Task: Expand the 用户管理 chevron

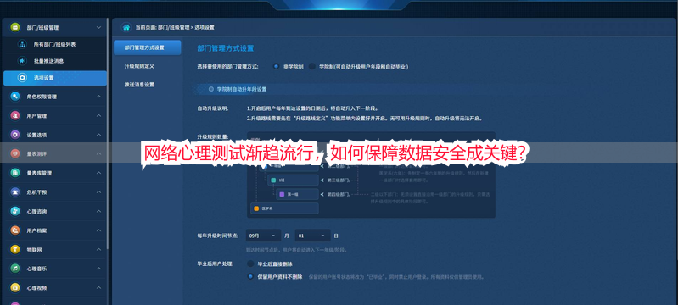Action: click(x=98, y=116)
